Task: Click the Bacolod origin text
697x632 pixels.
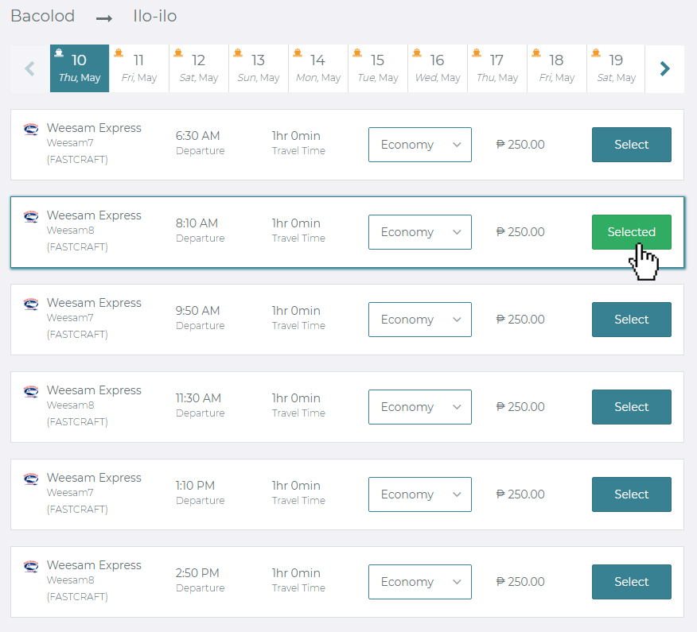Action: click(43, 17)
